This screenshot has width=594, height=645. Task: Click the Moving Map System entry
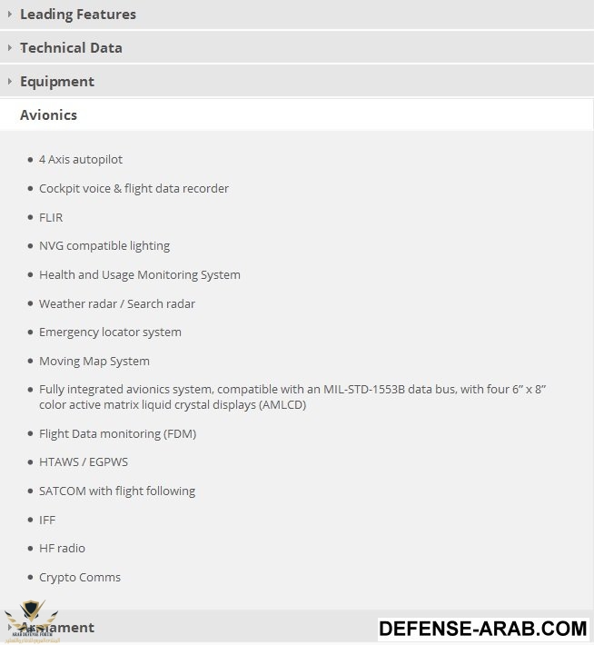pyautogui.click(x=94, y=361)
